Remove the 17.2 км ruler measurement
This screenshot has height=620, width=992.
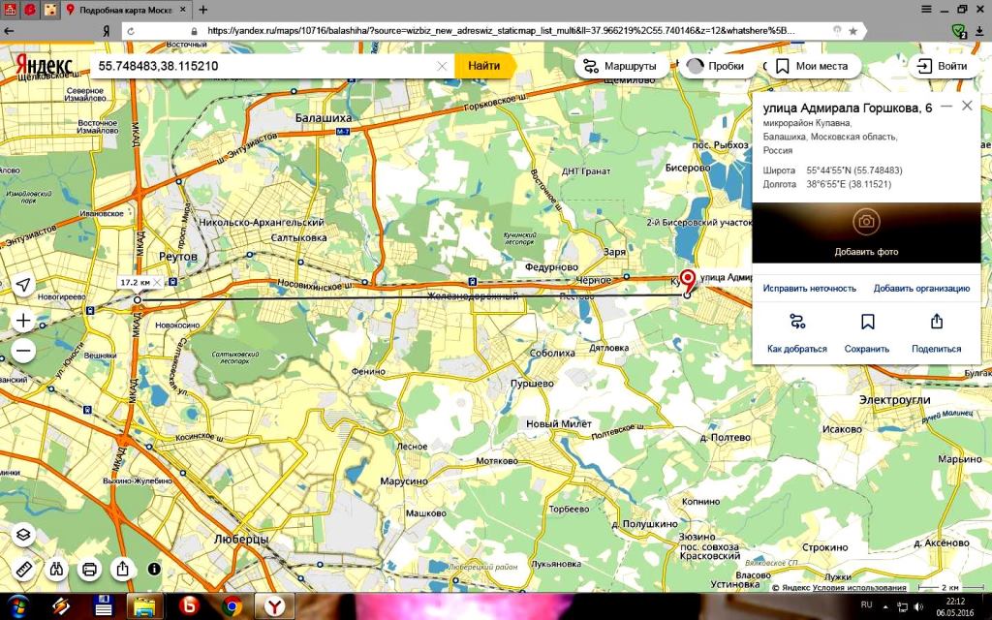(x=158, y=283)
